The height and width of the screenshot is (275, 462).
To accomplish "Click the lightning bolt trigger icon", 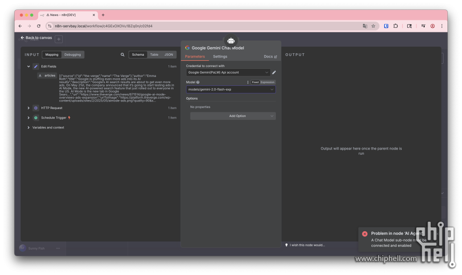I will pyautogui.click(x=69, y=117).
